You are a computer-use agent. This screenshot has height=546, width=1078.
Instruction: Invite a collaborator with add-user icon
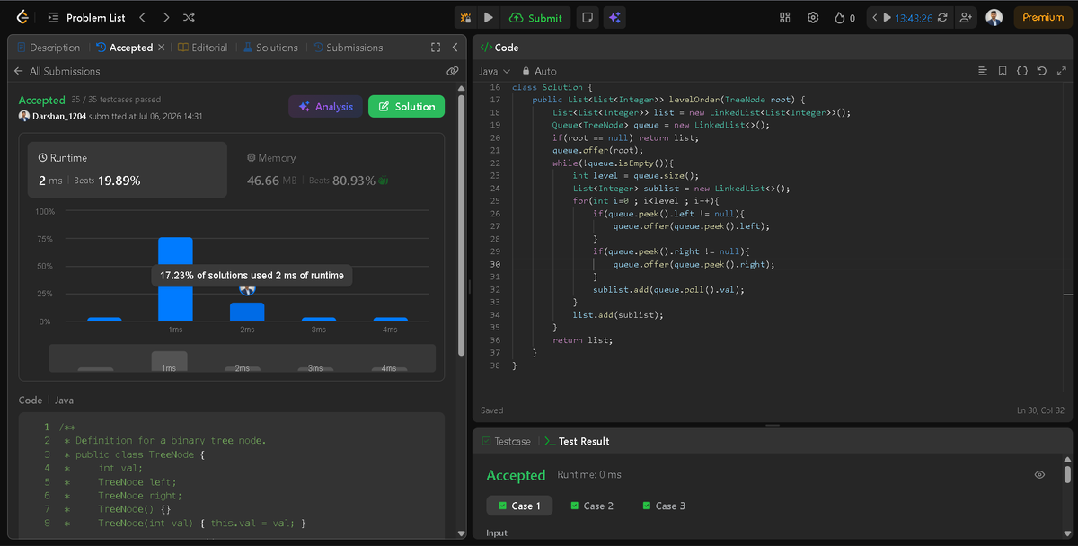coord(966,17)
